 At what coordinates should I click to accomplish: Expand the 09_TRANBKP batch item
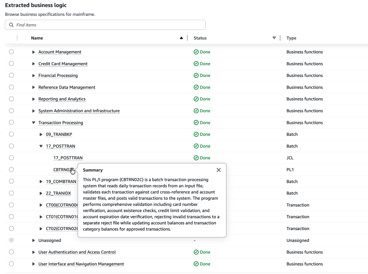pos(41,134)
